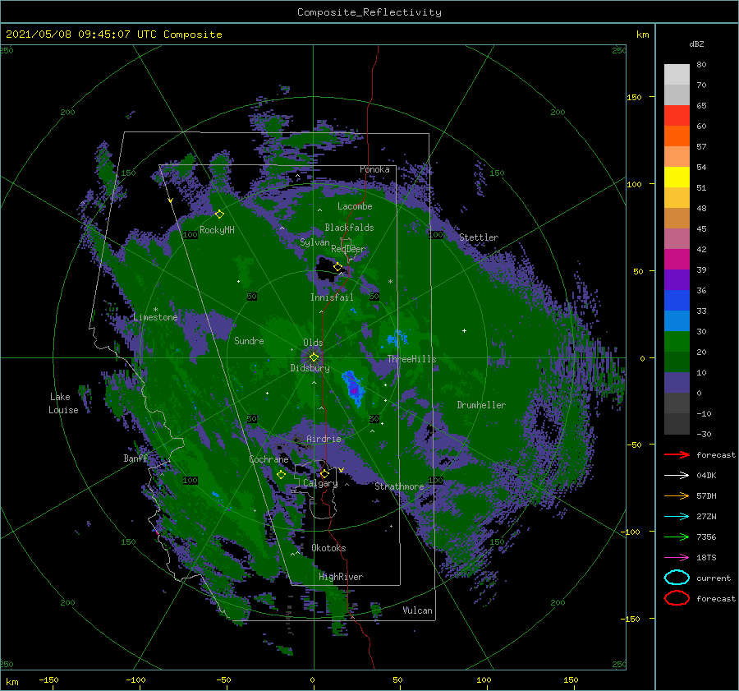Click the Vulcan city label
The image size is (739, 691).
[x=418, y=610]
